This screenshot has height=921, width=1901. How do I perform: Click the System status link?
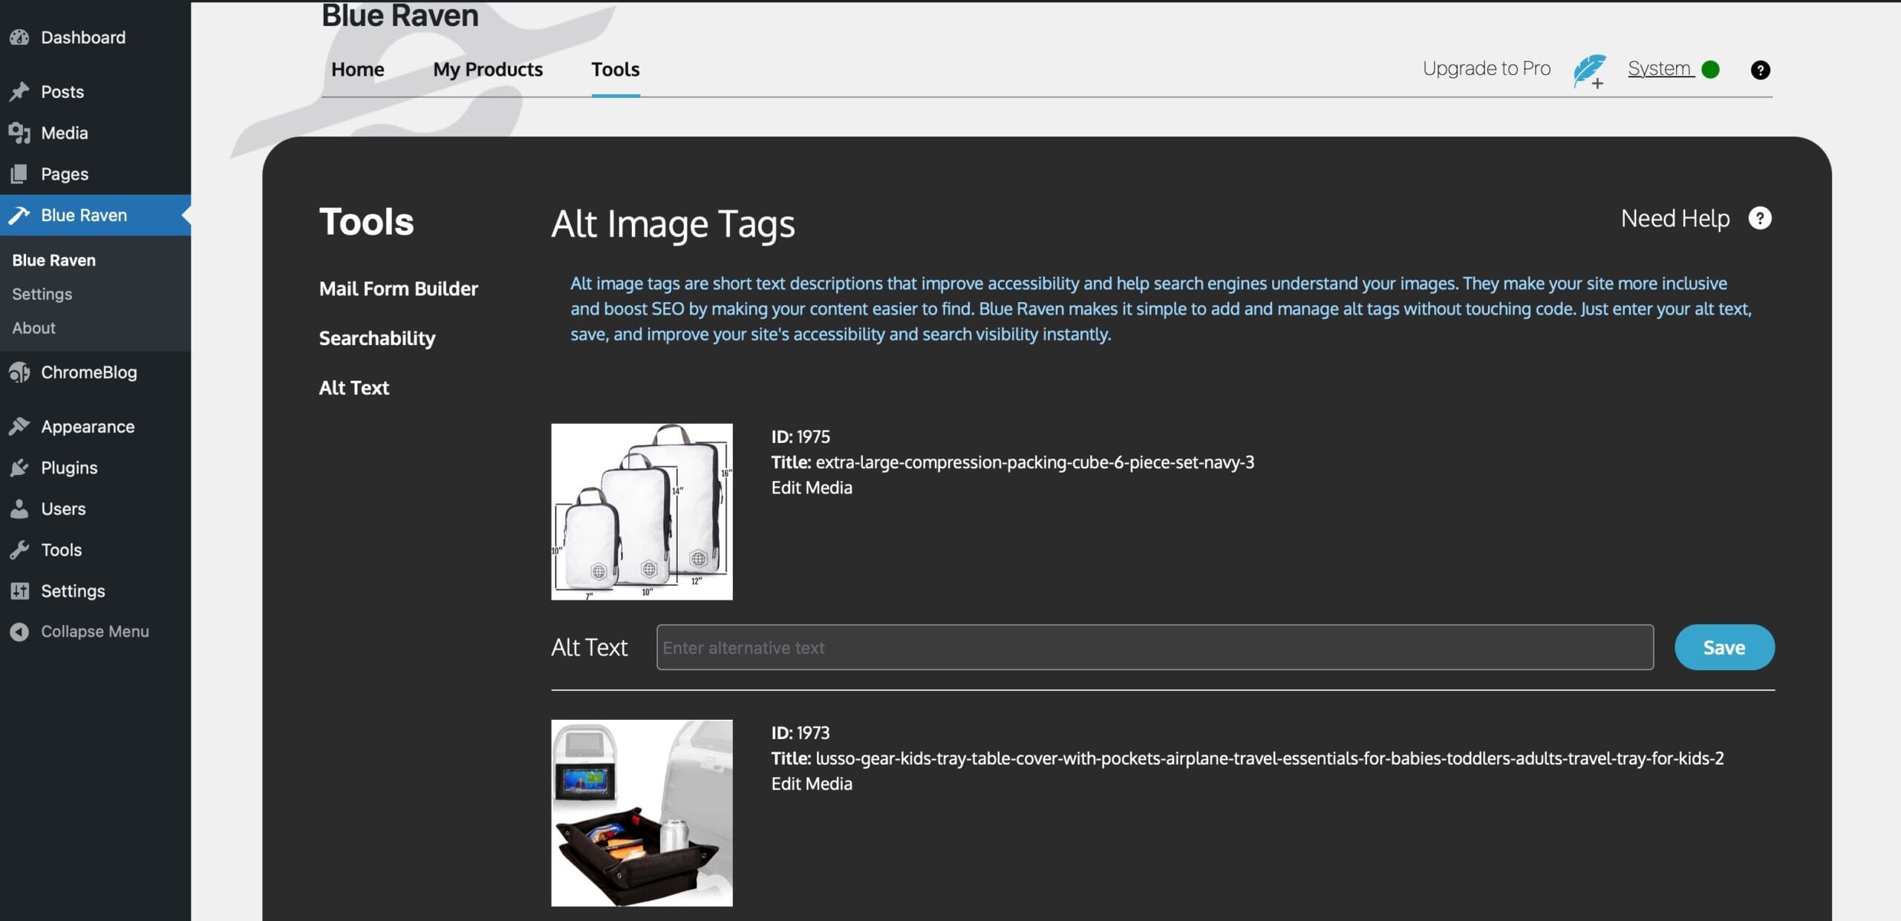tap(1660, 69)
